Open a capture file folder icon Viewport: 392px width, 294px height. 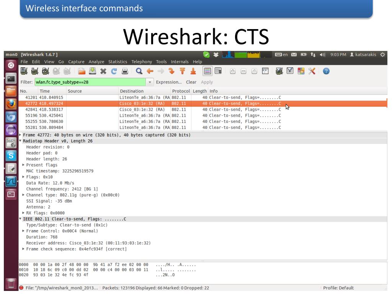[x=82, y=71]
